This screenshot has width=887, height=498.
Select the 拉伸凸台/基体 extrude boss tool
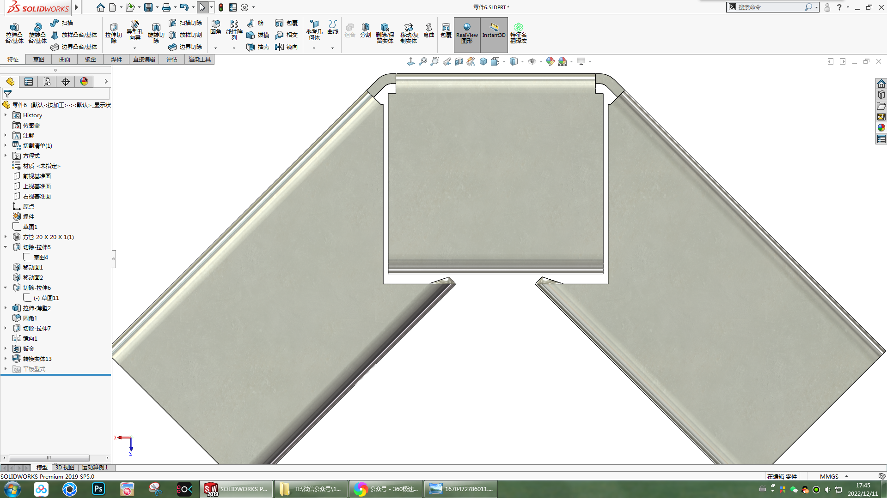pos(14,33)
